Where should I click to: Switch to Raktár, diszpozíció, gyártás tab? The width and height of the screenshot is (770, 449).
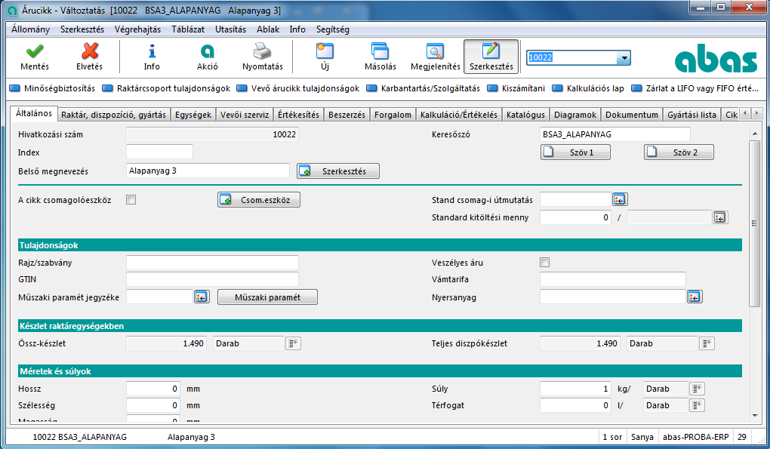pyautogui.click(x=113, y=115)
